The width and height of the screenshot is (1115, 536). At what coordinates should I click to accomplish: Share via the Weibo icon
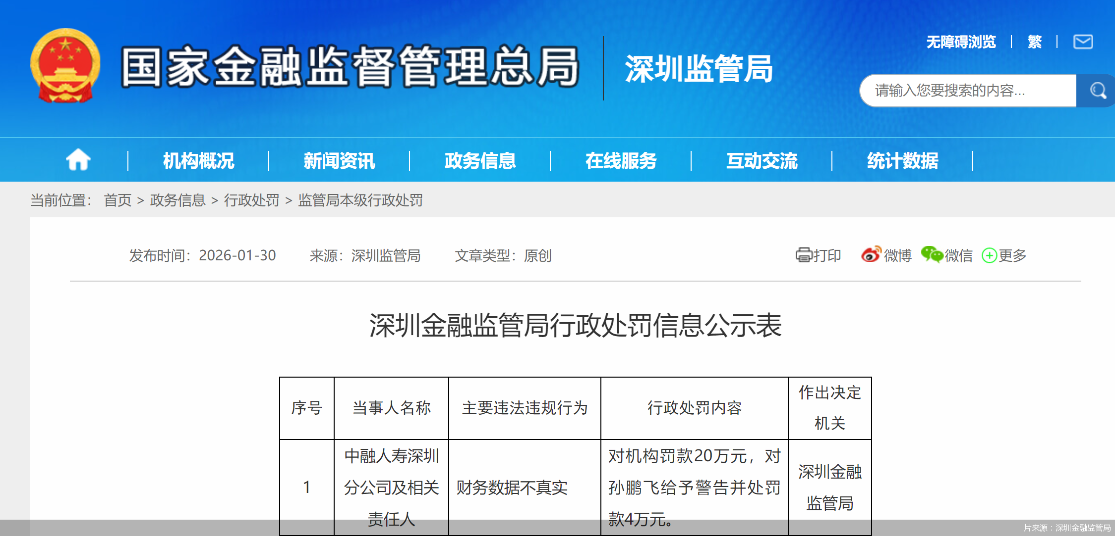pos(871,254)
